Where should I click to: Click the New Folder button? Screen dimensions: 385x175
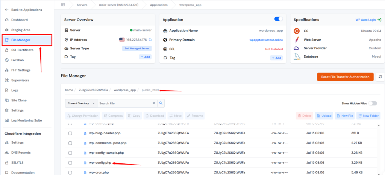pyautogui.click(x=368, y=116)
